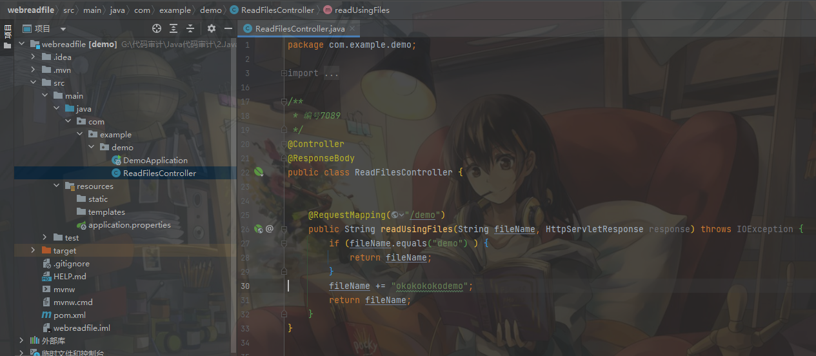816x356 pixels.
Task: Fold the Javadoc comment at line 17
Action: coord(284,101)
